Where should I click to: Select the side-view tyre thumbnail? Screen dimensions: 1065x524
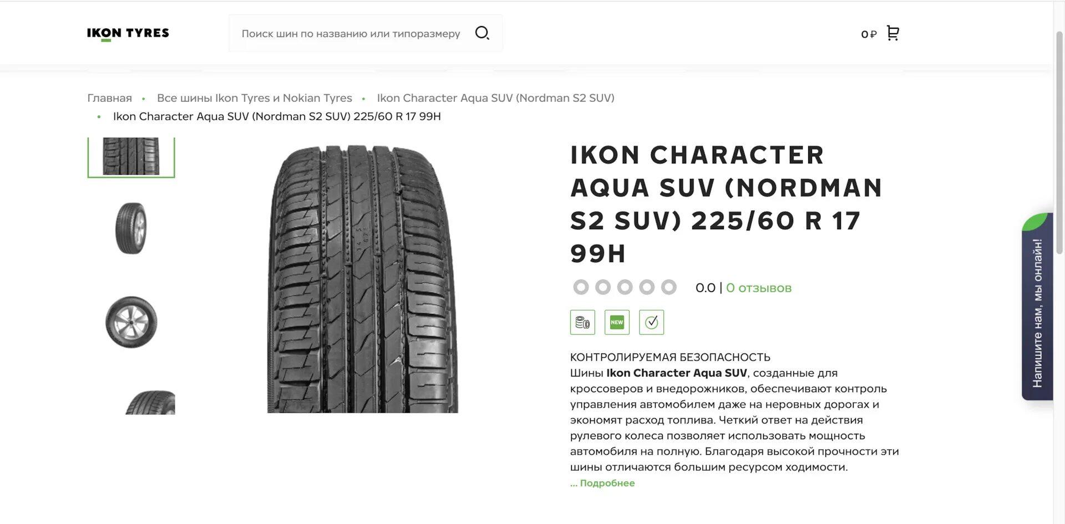[x=131, y=228]
